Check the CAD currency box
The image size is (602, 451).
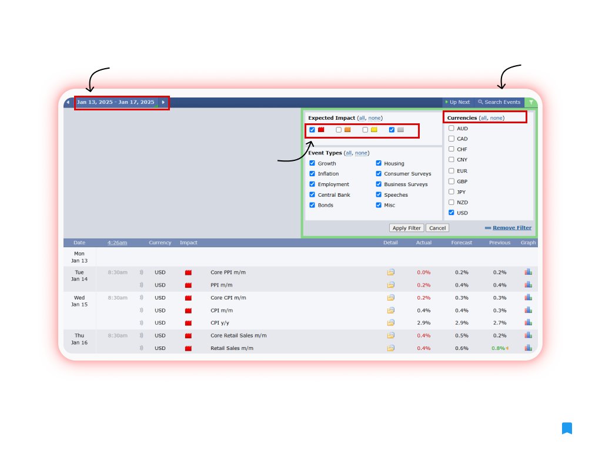click(451, 139)
